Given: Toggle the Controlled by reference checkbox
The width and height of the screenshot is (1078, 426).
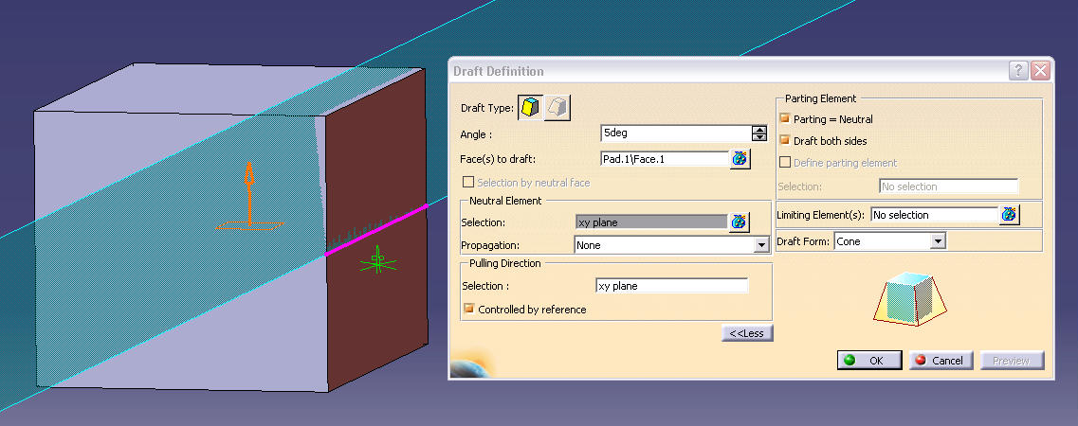Looking at the screenshot, I should click(469, 309).
